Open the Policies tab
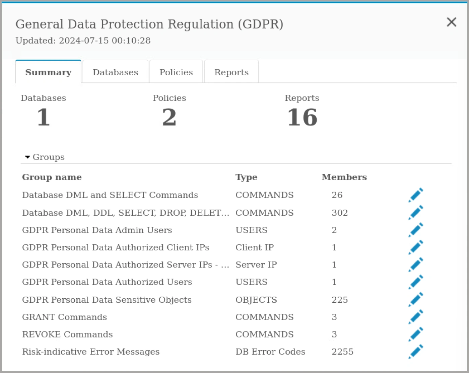 [176, 72]
